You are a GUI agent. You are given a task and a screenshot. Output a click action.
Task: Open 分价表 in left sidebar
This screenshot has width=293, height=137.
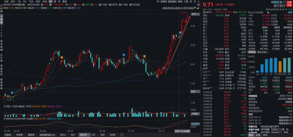pyautogui.click(x=2, y=58)
